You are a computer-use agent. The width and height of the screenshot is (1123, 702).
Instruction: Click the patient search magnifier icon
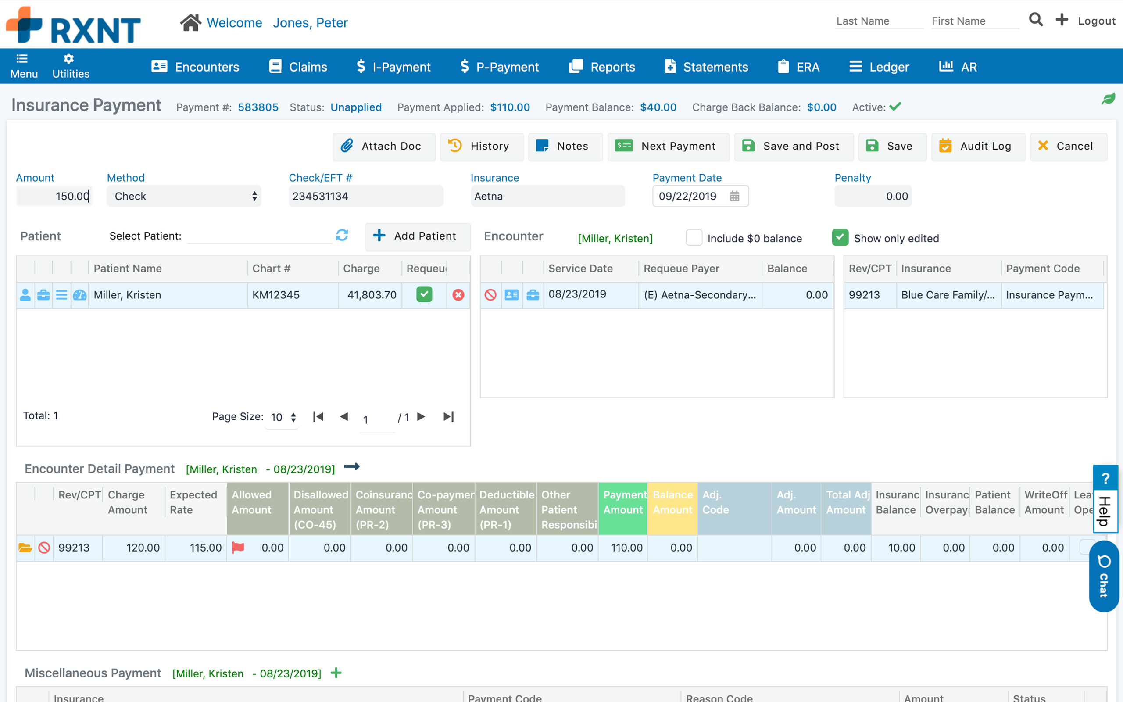coord(1036,20)
